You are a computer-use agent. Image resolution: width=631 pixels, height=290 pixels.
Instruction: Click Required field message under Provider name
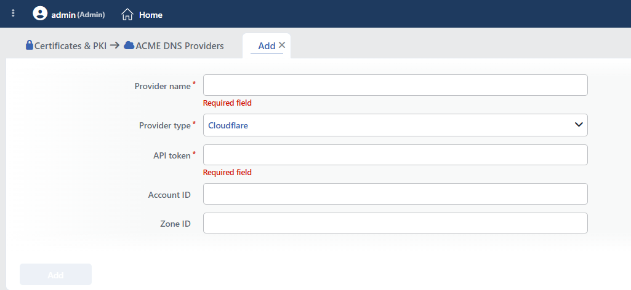pyautogui.click(x=227, y=103)
